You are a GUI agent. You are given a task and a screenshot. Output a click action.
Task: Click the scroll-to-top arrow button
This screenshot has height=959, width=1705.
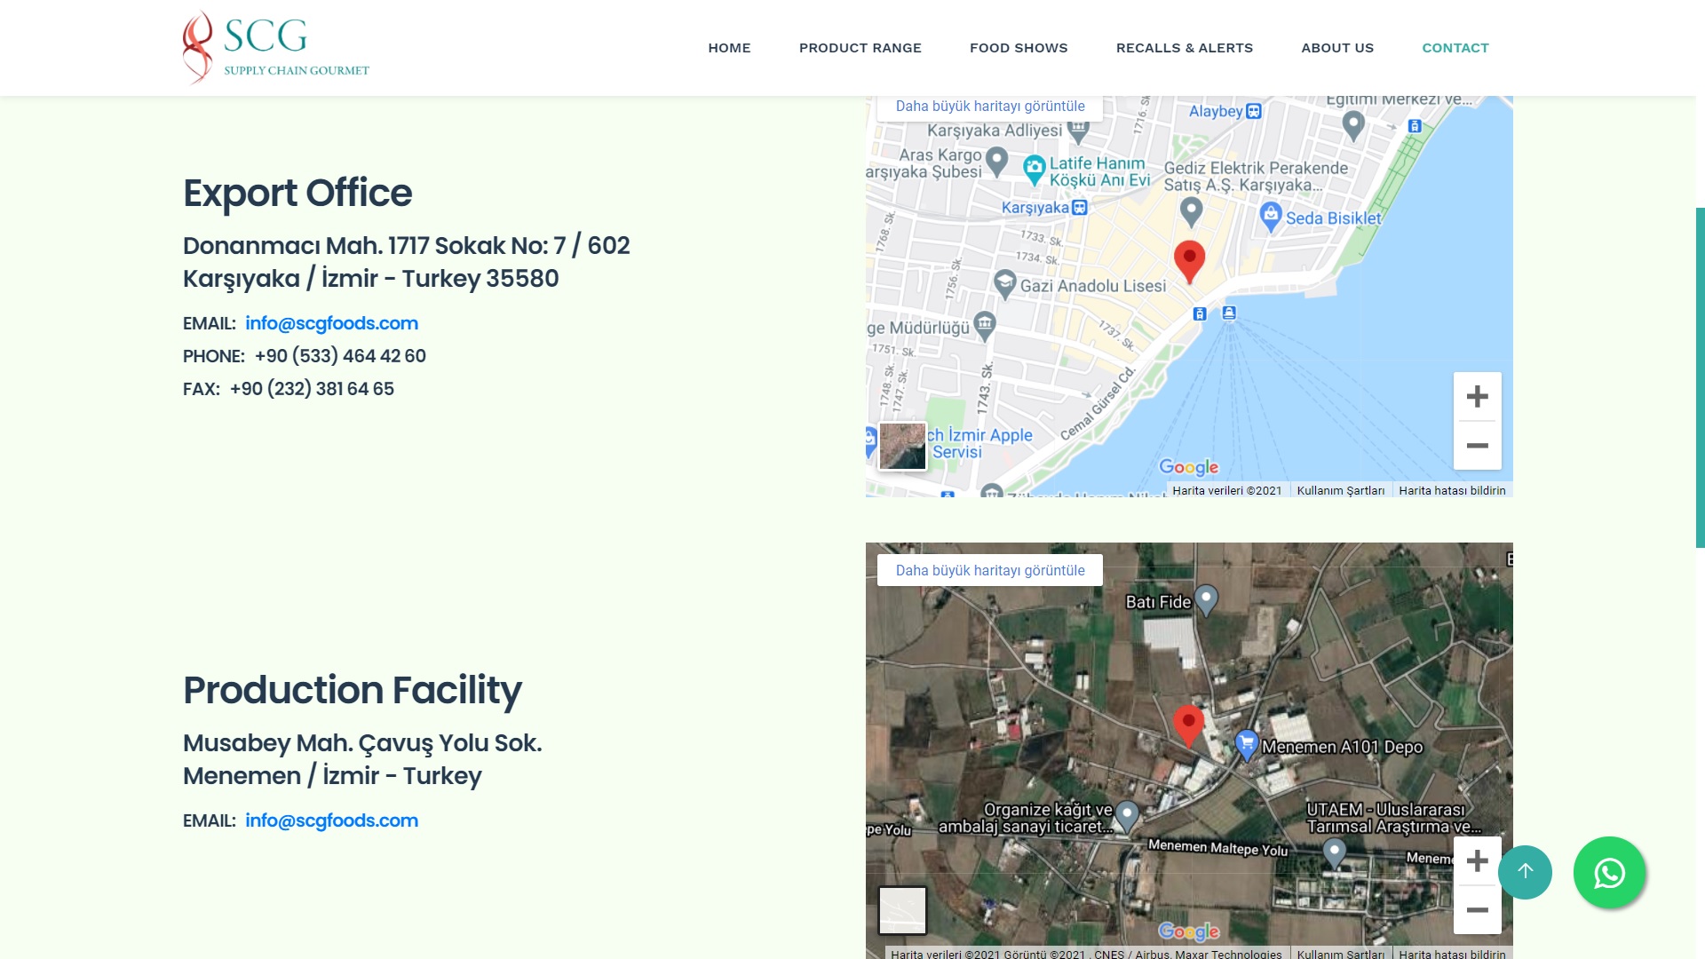(1525, 872)
